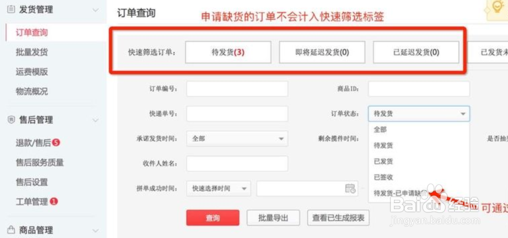Click the 售后管理 shield icon
The image size is (508, 238).
pyautogui.click(x=11, y=120)
